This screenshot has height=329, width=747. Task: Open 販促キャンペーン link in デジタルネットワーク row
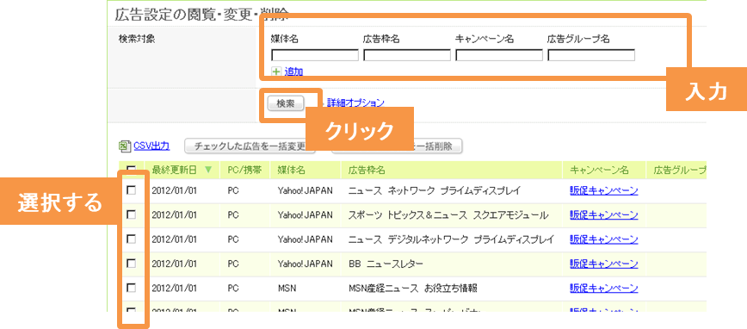pyautogui.click(x=603, y=239)
